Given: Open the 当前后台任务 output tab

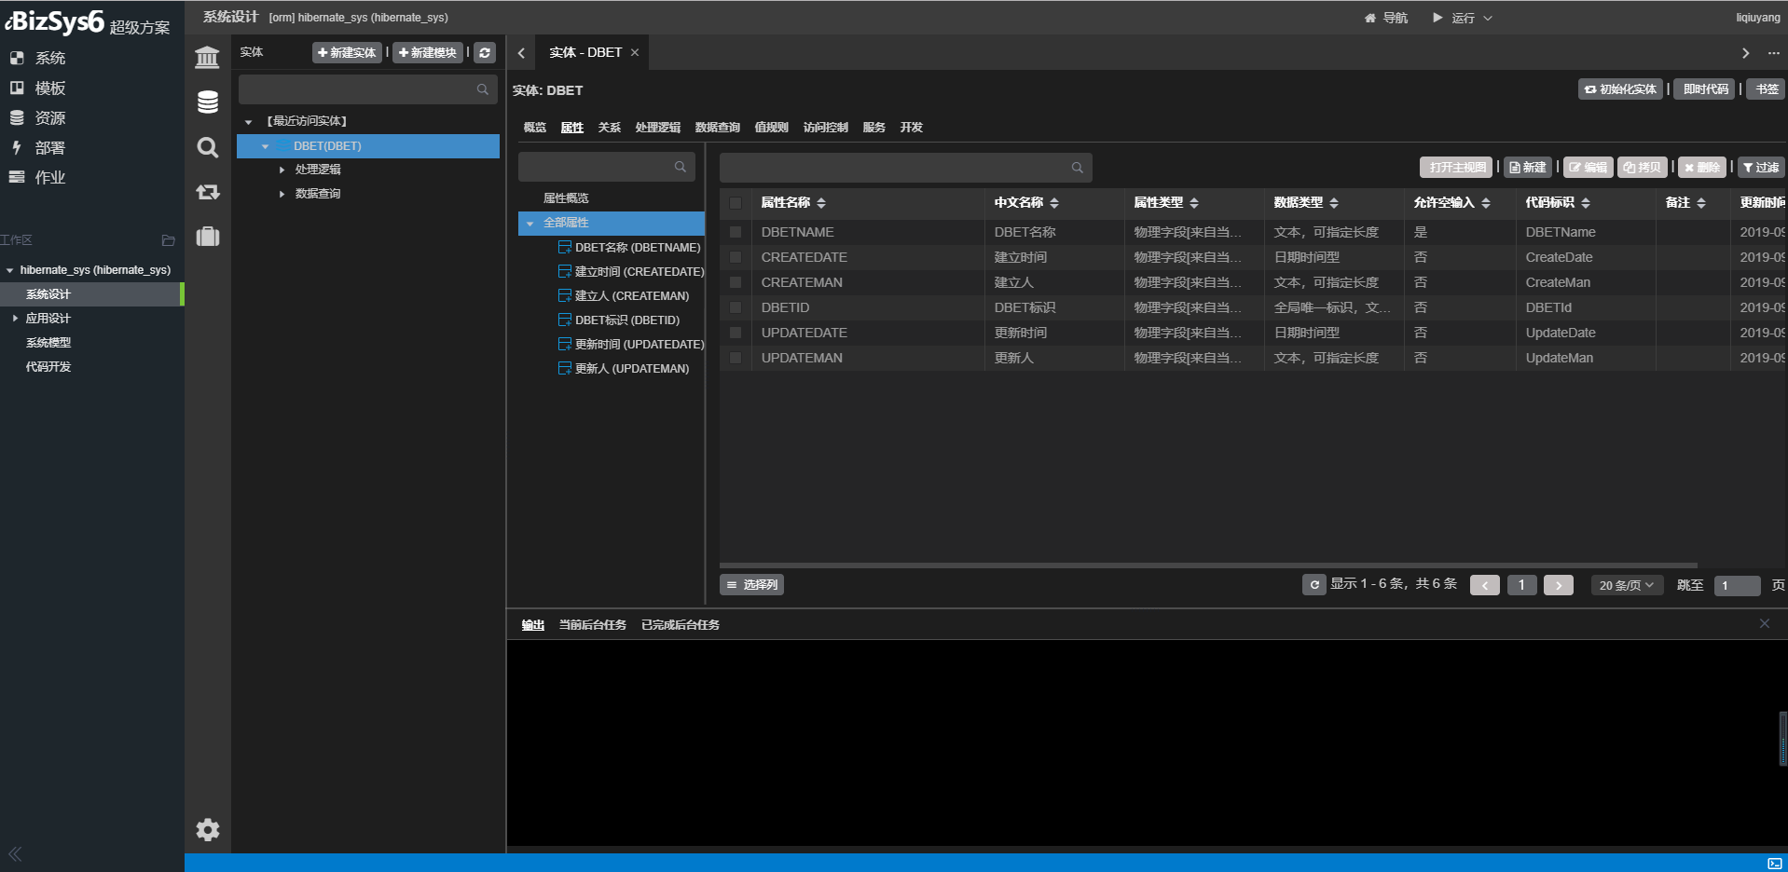Looking at the screenshot, I should [x=593, y=625].
